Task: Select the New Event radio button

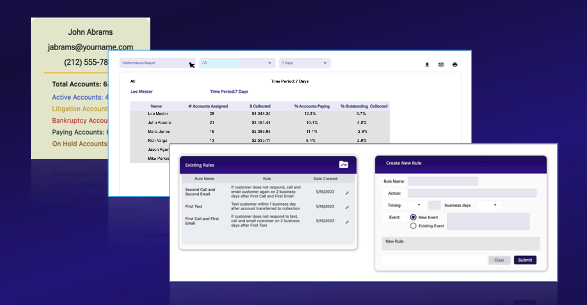Action: click(x=413, y=217)
